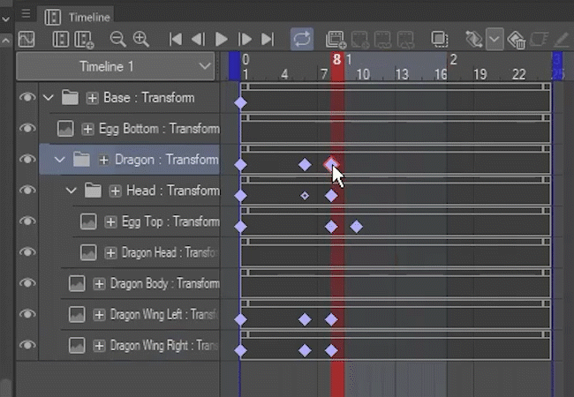Image resolution: width=574 pixels, height=397 pixels.
Task: Expand Base transform tracks
Action: [92, 98]
